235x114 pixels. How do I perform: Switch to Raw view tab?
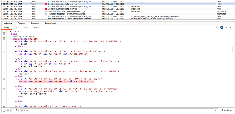point(17,28)
